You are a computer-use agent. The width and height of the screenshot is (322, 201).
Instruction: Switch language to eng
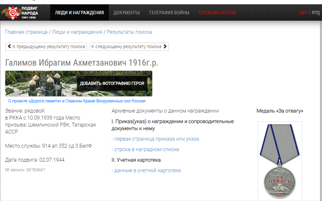click(x=316, y=12)
